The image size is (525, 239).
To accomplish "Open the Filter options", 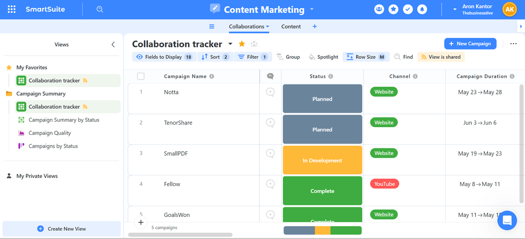I will pyautogui.click(x=253, y=57).
